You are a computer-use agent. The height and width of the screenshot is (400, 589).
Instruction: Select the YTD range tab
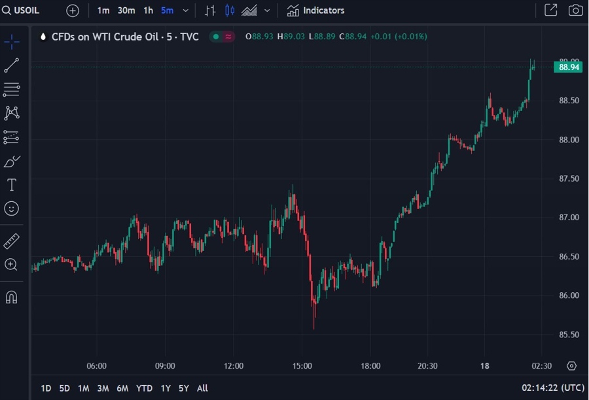(143, 388)
